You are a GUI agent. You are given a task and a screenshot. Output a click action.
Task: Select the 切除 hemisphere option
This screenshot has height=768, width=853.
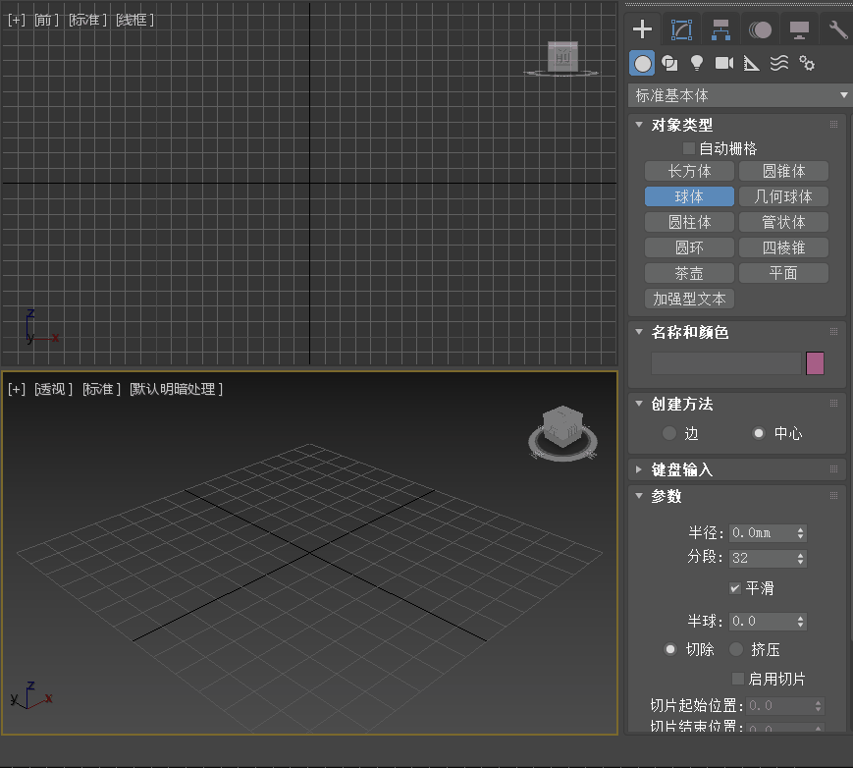670,649
